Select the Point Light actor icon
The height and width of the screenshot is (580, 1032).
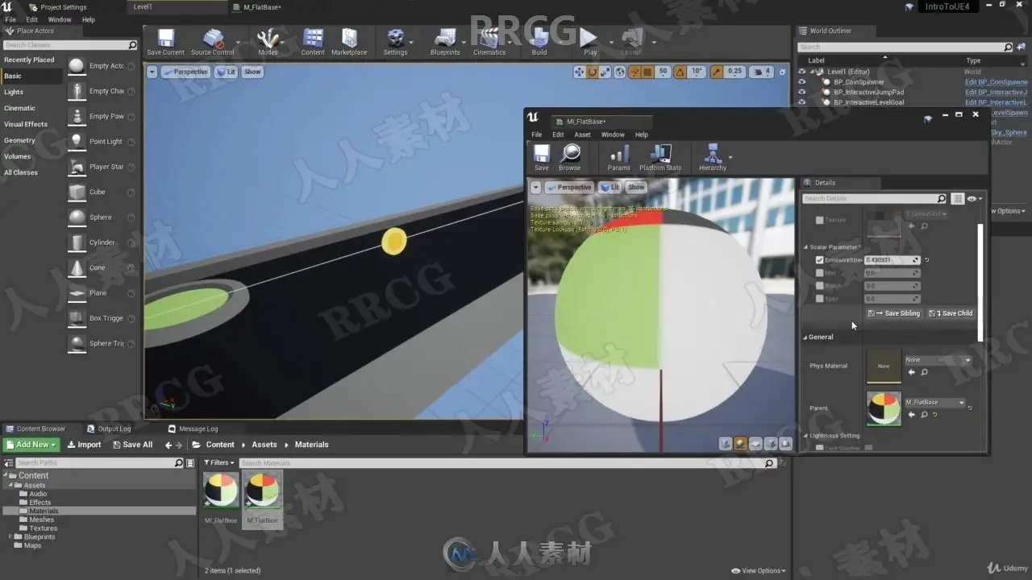(77, 141)
